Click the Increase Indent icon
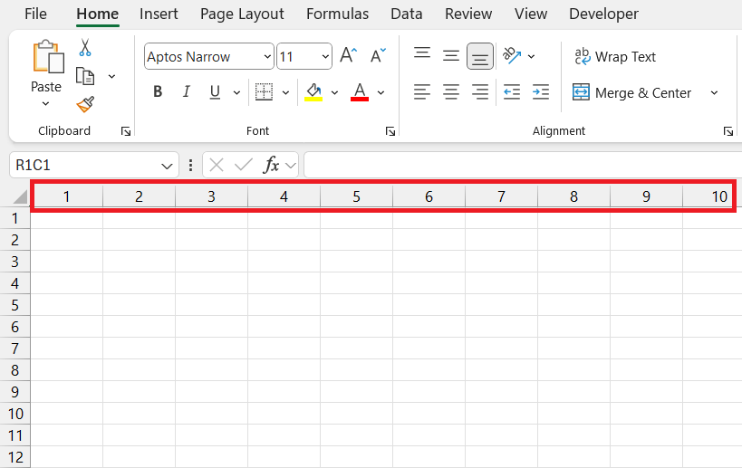 click(x=540, y=91)
